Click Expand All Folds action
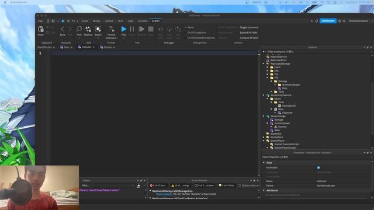The height and width of the screenshot is (210, 374). tap(248, 33)
